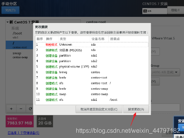Select row 11 xfs sda1 /boot entry
Viewport: 184px width, 138px height.
pos(92,100)
